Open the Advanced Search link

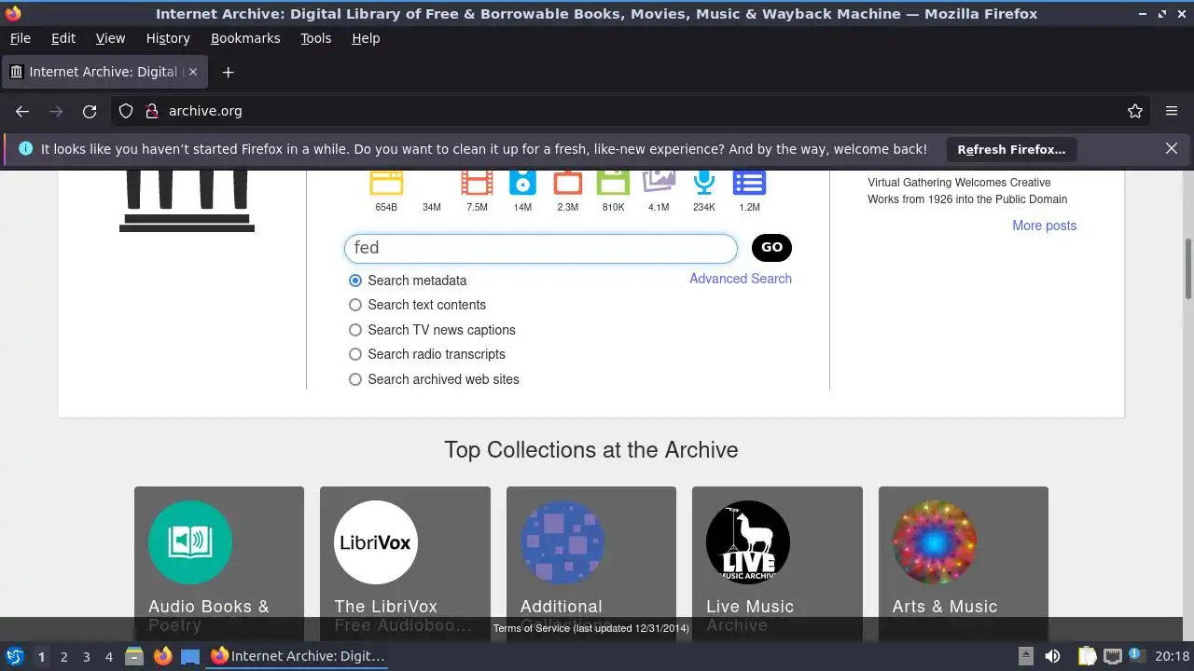tap(741, 279)
